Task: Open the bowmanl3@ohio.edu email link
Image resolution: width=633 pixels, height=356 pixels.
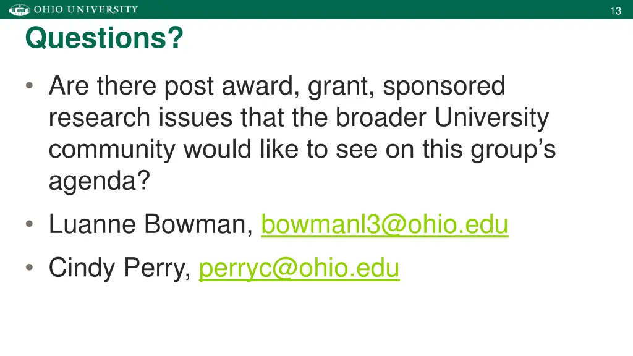Action: click(x=384, y=224)
